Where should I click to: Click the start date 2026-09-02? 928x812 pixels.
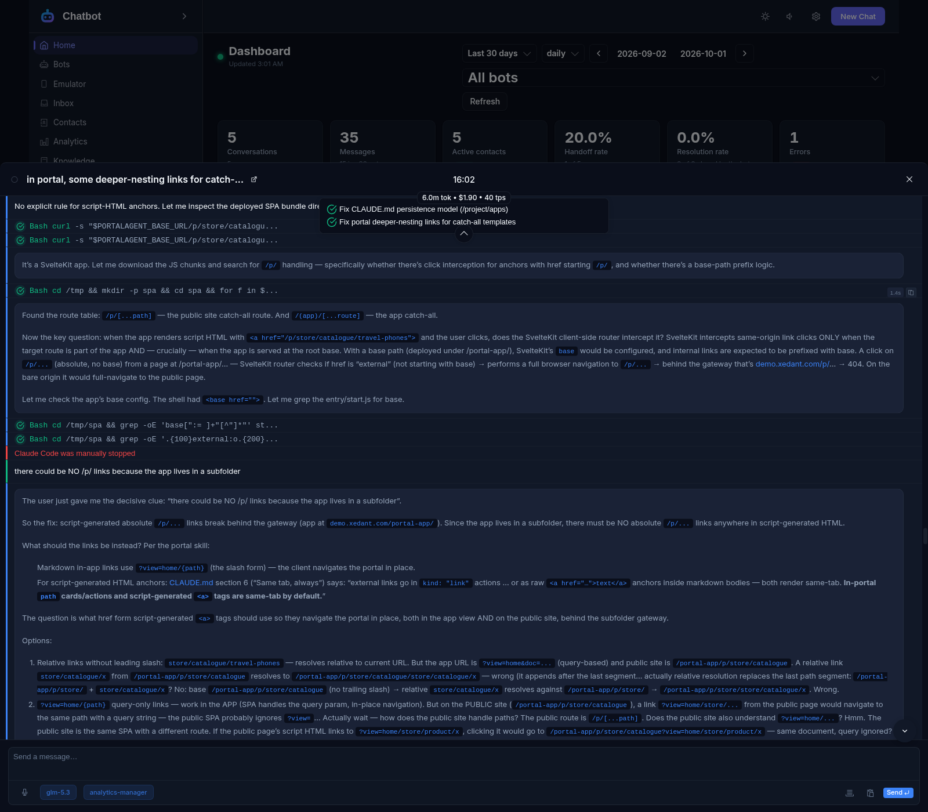coord(641,53)
